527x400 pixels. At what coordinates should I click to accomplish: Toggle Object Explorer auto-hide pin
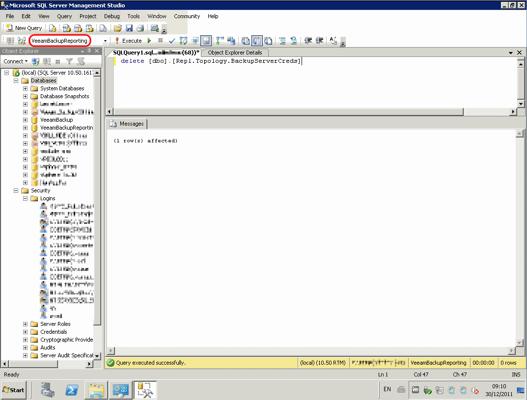click(89, 51)
